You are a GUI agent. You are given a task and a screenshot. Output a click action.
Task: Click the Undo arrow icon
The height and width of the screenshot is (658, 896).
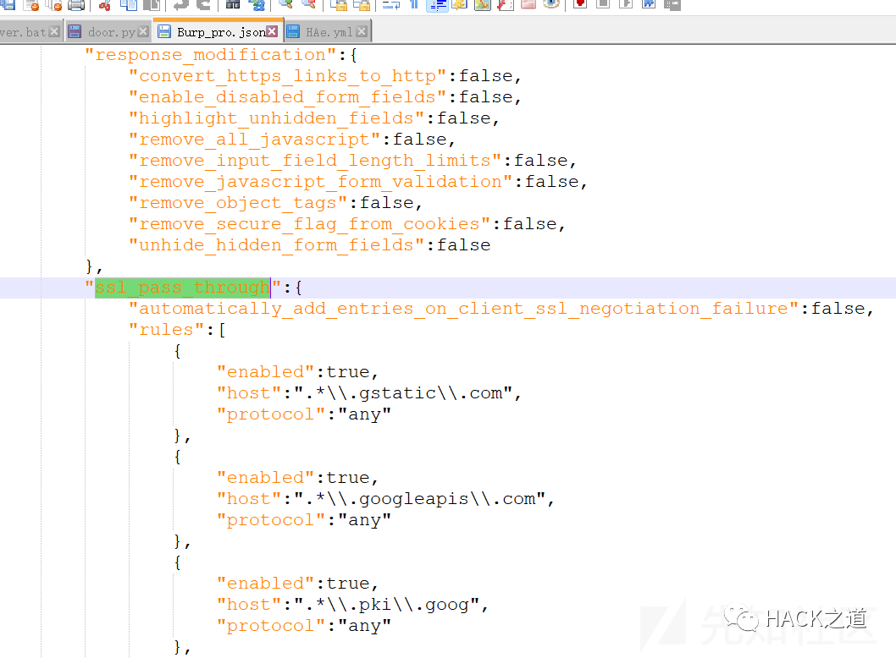tap(180, 5)
